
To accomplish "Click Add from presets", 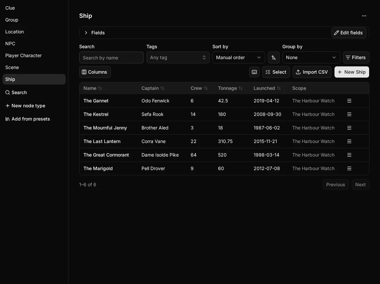I will (28, 119).
